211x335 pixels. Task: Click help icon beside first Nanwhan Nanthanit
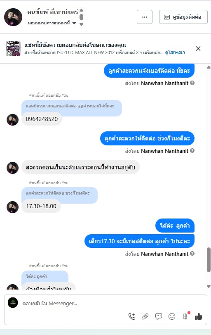[x=192, y=83]
